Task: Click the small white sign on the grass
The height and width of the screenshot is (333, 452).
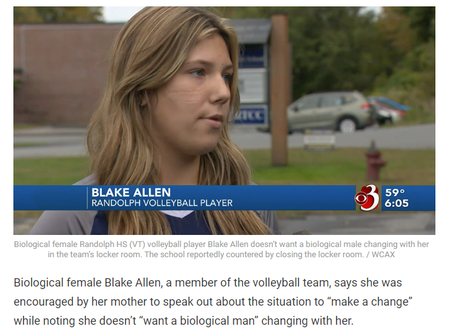Action: click(x=319, y=142)
